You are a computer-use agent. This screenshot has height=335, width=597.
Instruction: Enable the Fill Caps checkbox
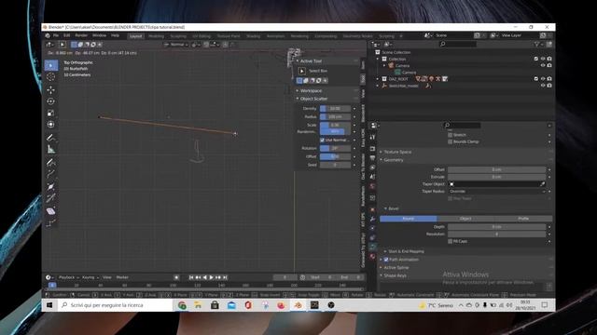point(450,241)
